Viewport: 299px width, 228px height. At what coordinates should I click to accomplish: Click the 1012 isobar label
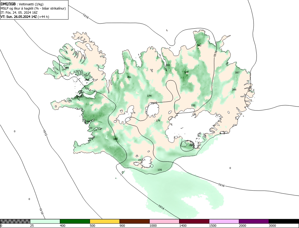pyautogui.click(x=45, y=133)
